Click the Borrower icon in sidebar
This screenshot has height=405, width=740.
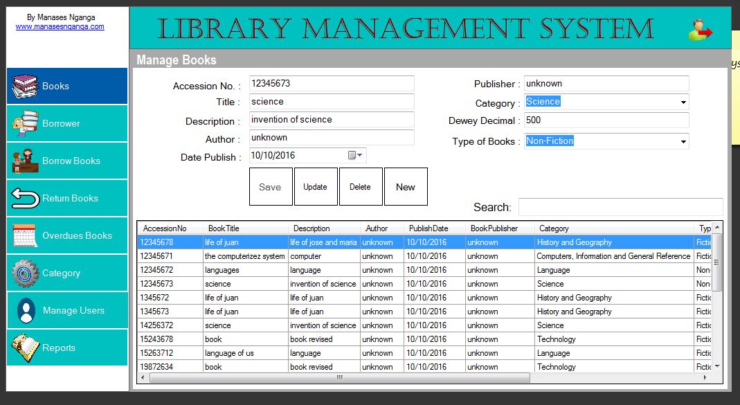(x=25, y=123)
